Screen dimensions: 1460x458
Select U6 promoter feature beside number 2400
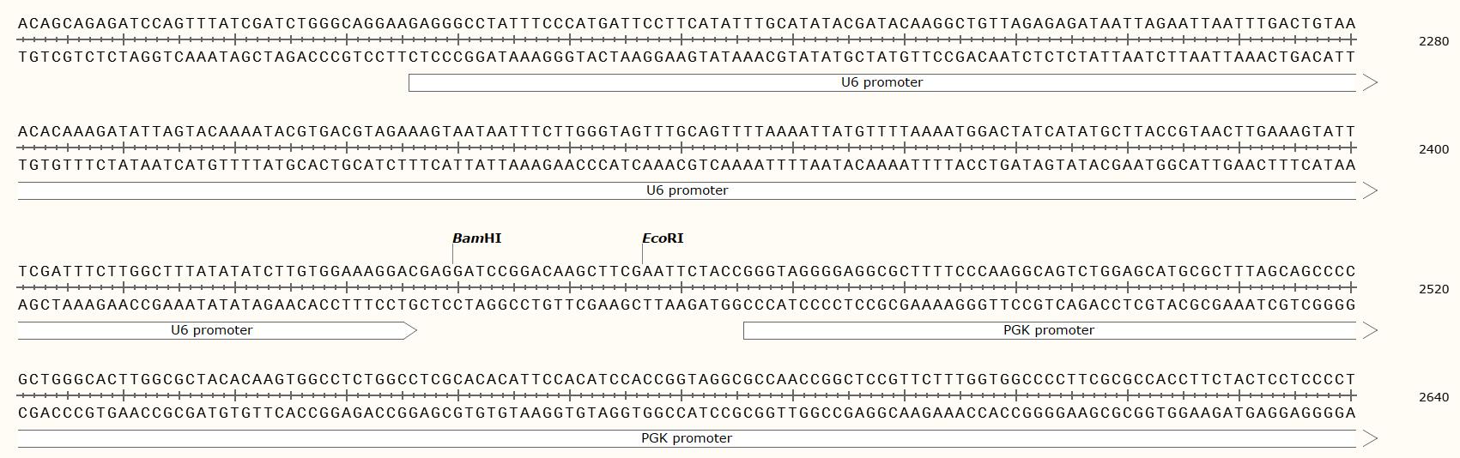coord(687,190)
